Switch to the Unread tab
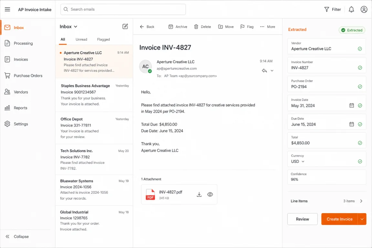372x248 pixels. pyautogui.click(x=81, y=39)
